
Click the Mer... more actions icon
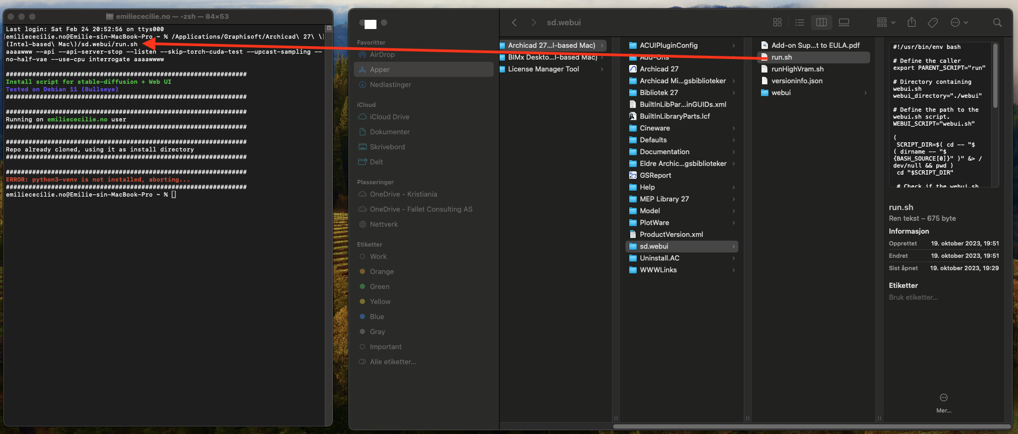click(943, 398)
